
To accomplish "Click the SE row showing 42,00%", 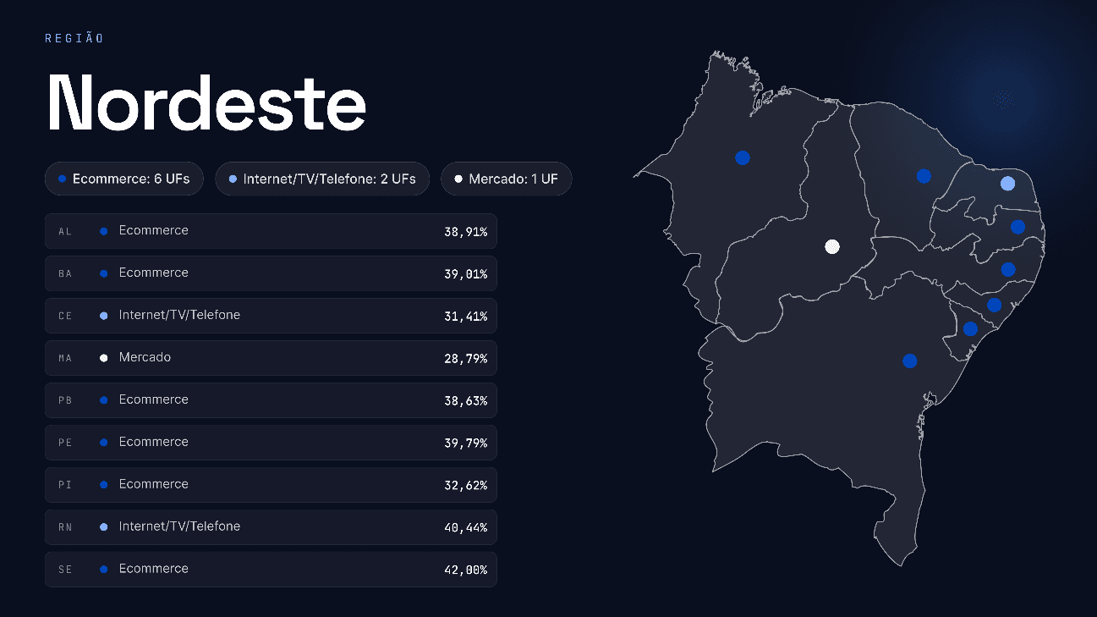I will click(271, 570).
